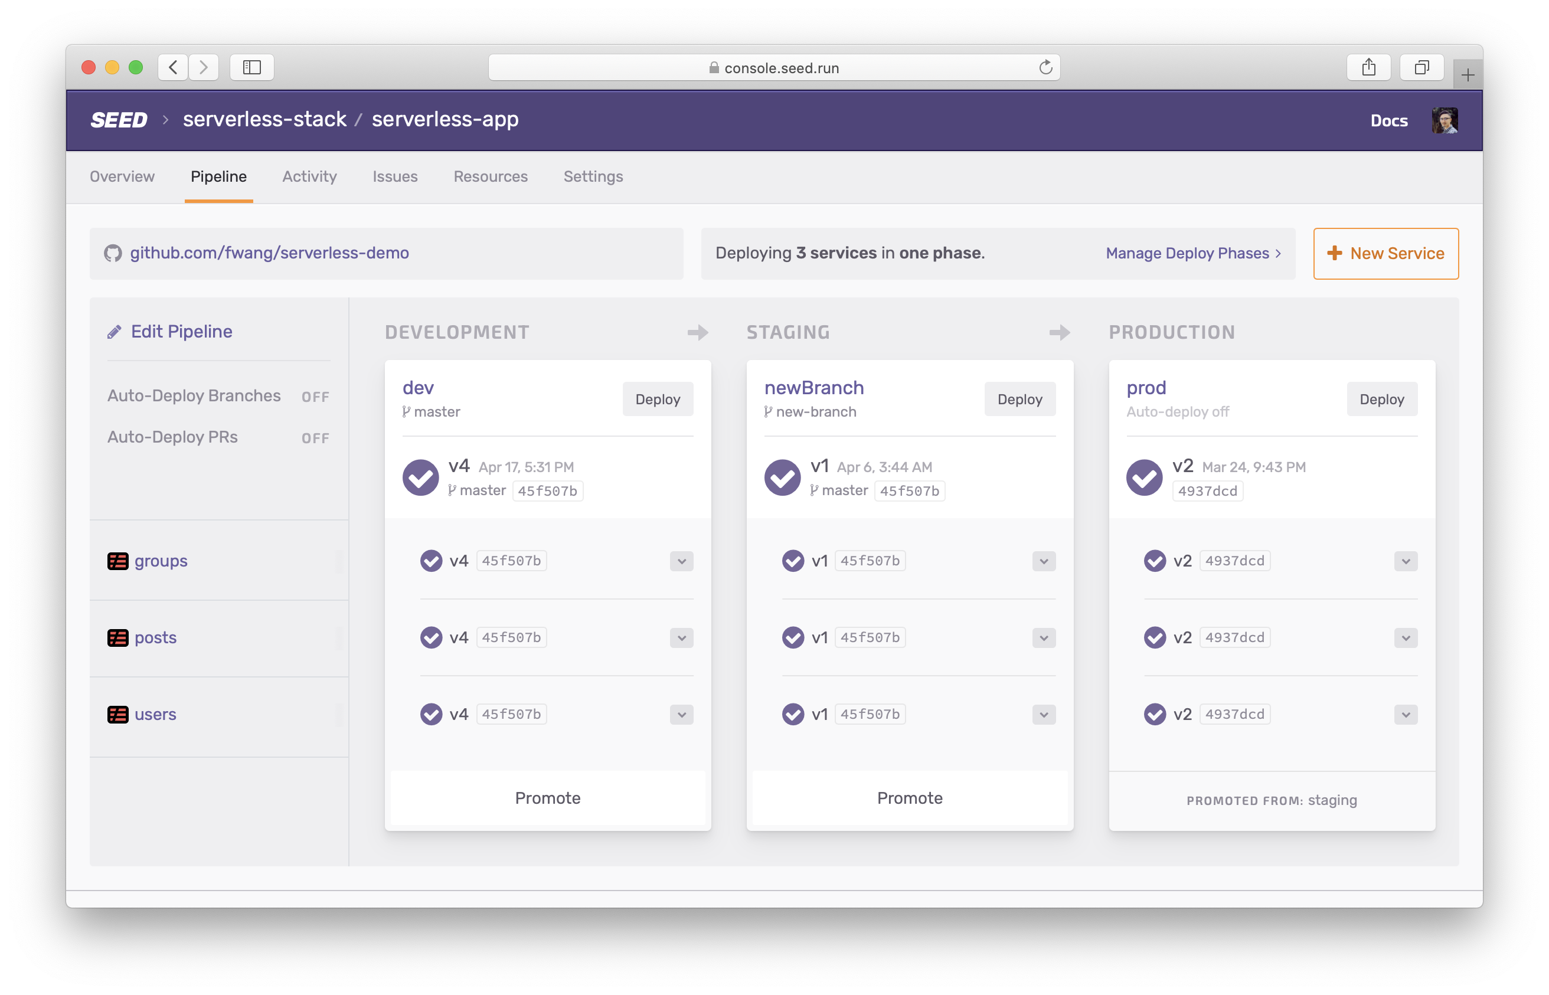Switch to the Settings tab
Viewport: 1549px width, 995px height.
[593, 176]
